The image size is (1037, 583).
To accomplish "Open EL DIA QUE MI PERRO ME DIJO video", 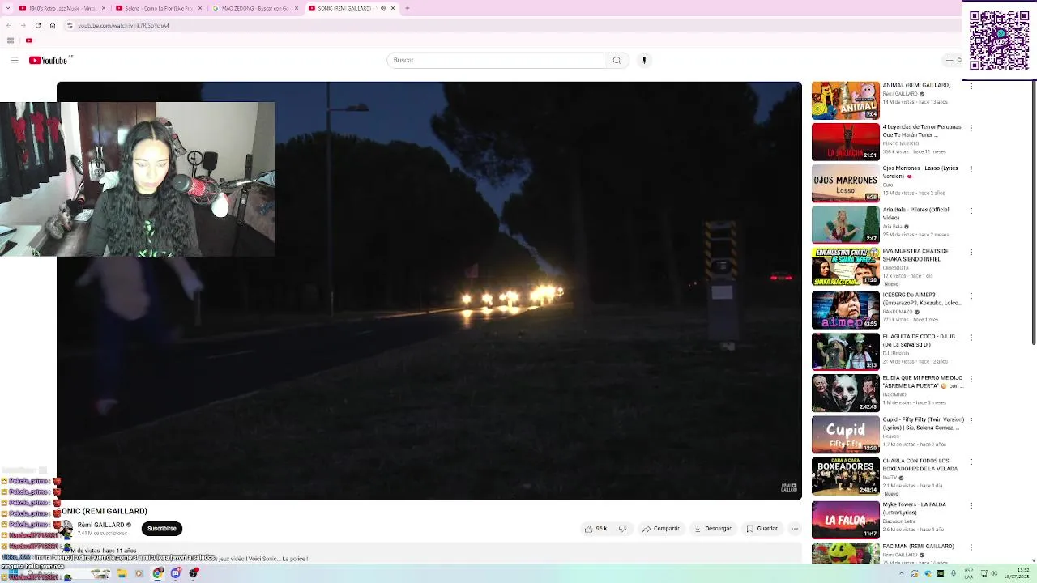I will click(x=845, y=393).
